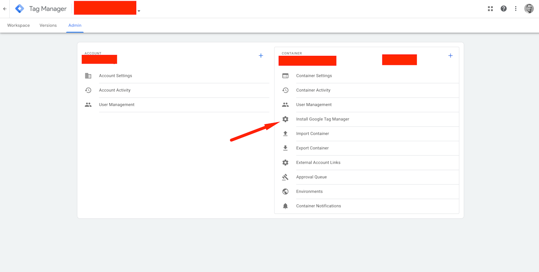
Task: Click the plus icon to create container
Action: click(450, 55)
